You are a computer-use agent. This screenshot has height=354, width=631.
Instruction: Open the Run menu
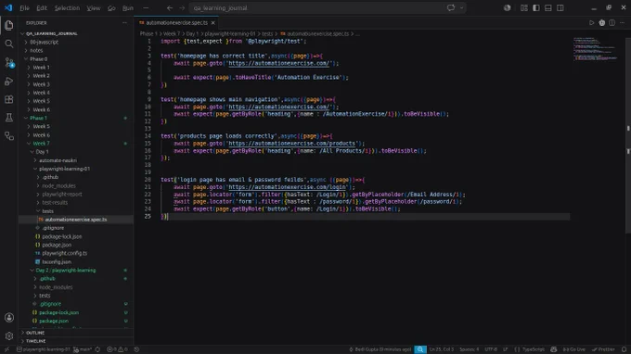click(x=127, y=8)
